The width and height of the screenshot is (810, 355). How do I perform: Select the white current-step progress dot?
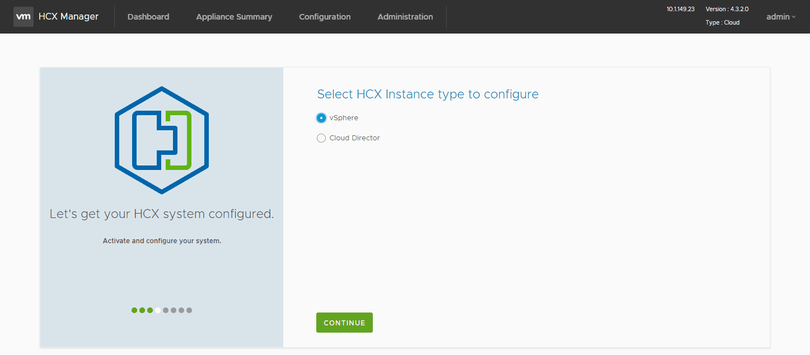tap(158, 310)
